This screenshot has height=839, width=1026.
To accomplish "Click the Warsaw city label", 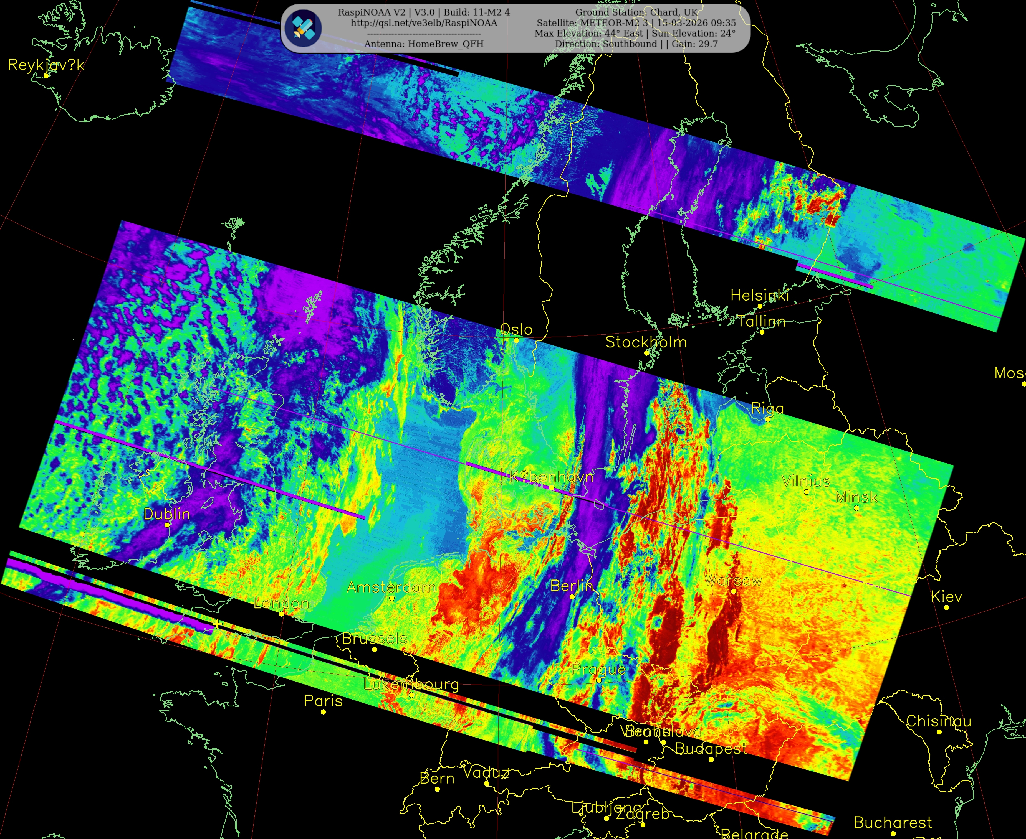I will pos(733,580).
